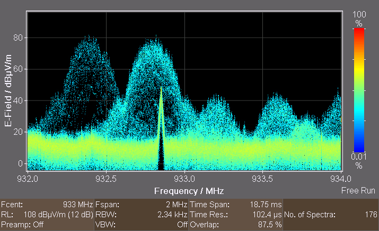Image resolution: width=379 pixels, height=231 pixels.
Task: Select the No. of Spectra 176 field
Action: [331, 215]
